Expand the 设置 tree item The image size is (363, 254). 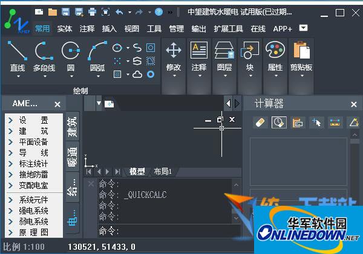pos(10,120)
